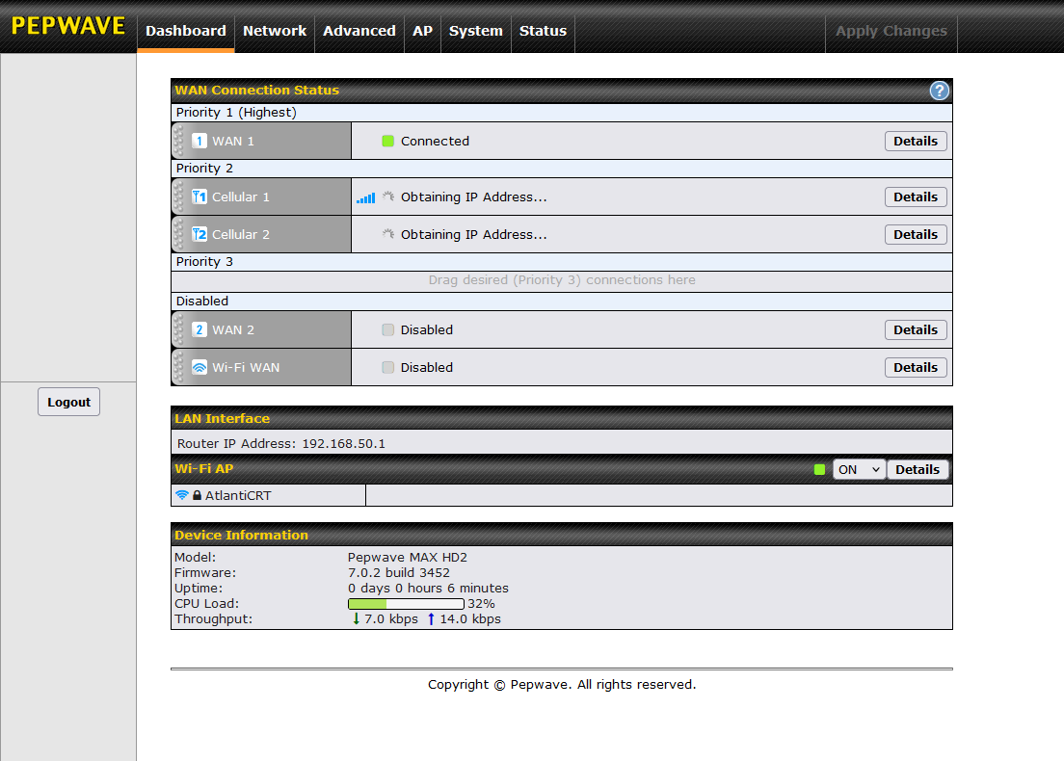Viewport: 1064px width, 761px height.
Task: Select the AP tab
Action: tap(422, 31)
